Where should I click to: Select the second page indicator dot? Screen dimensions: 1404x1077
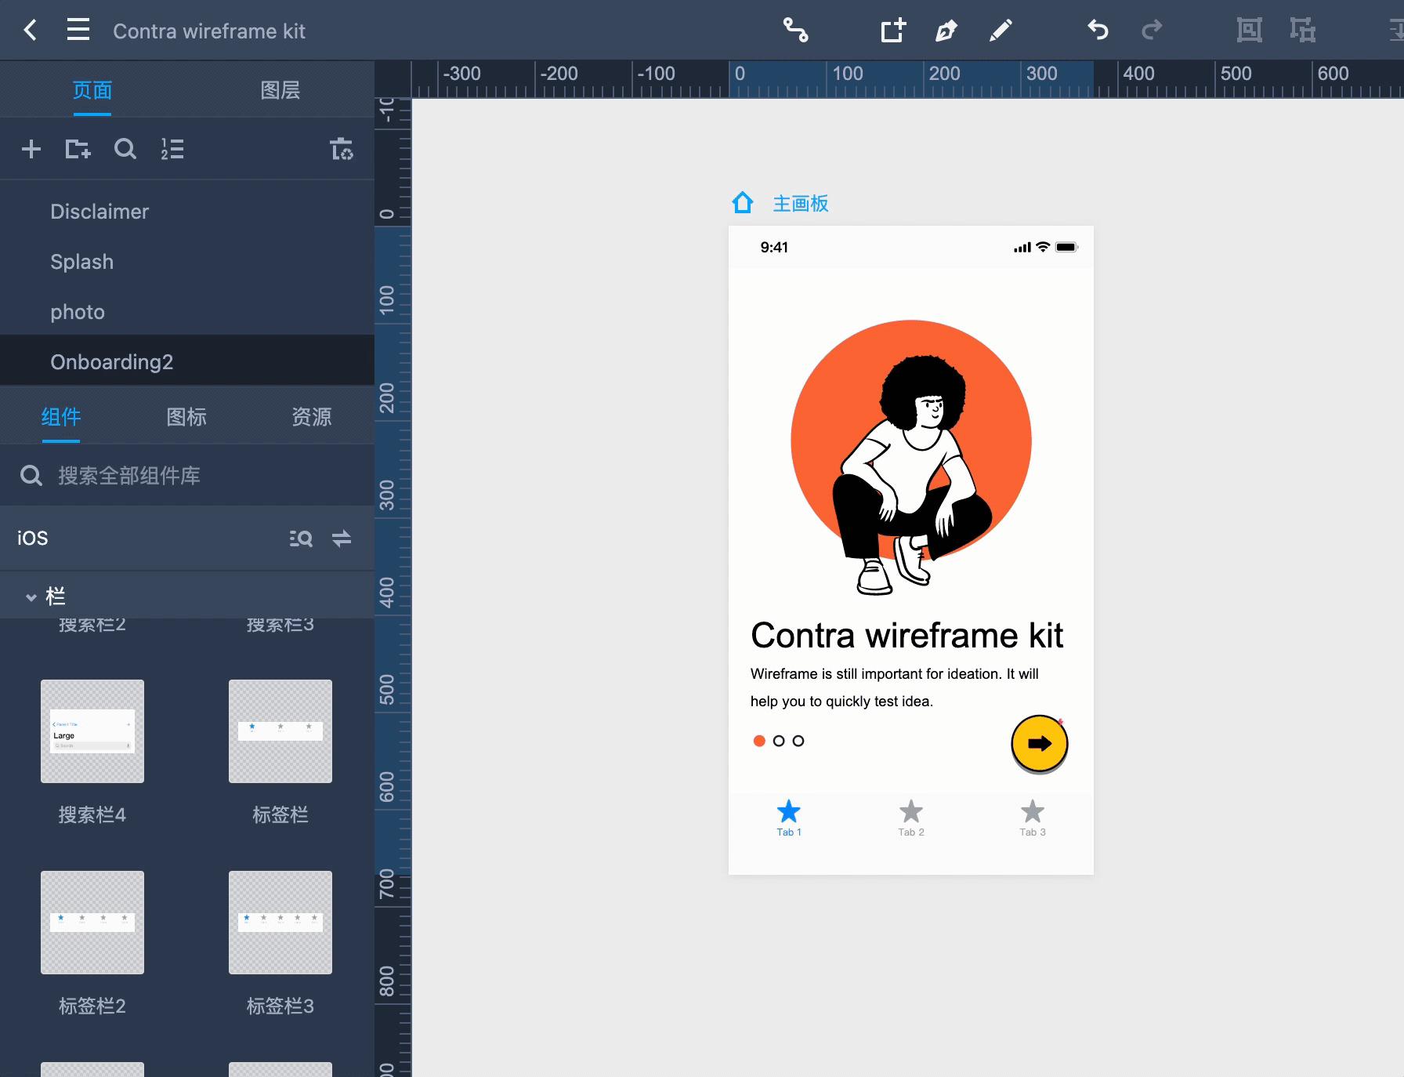[779, 741]
